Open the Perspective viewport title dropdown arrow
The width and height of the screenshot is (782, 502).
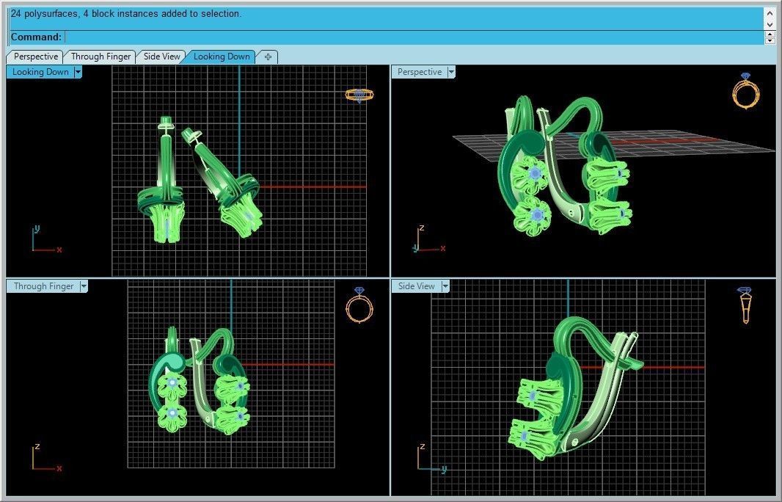pyautogui.click(x=451, y=72)
